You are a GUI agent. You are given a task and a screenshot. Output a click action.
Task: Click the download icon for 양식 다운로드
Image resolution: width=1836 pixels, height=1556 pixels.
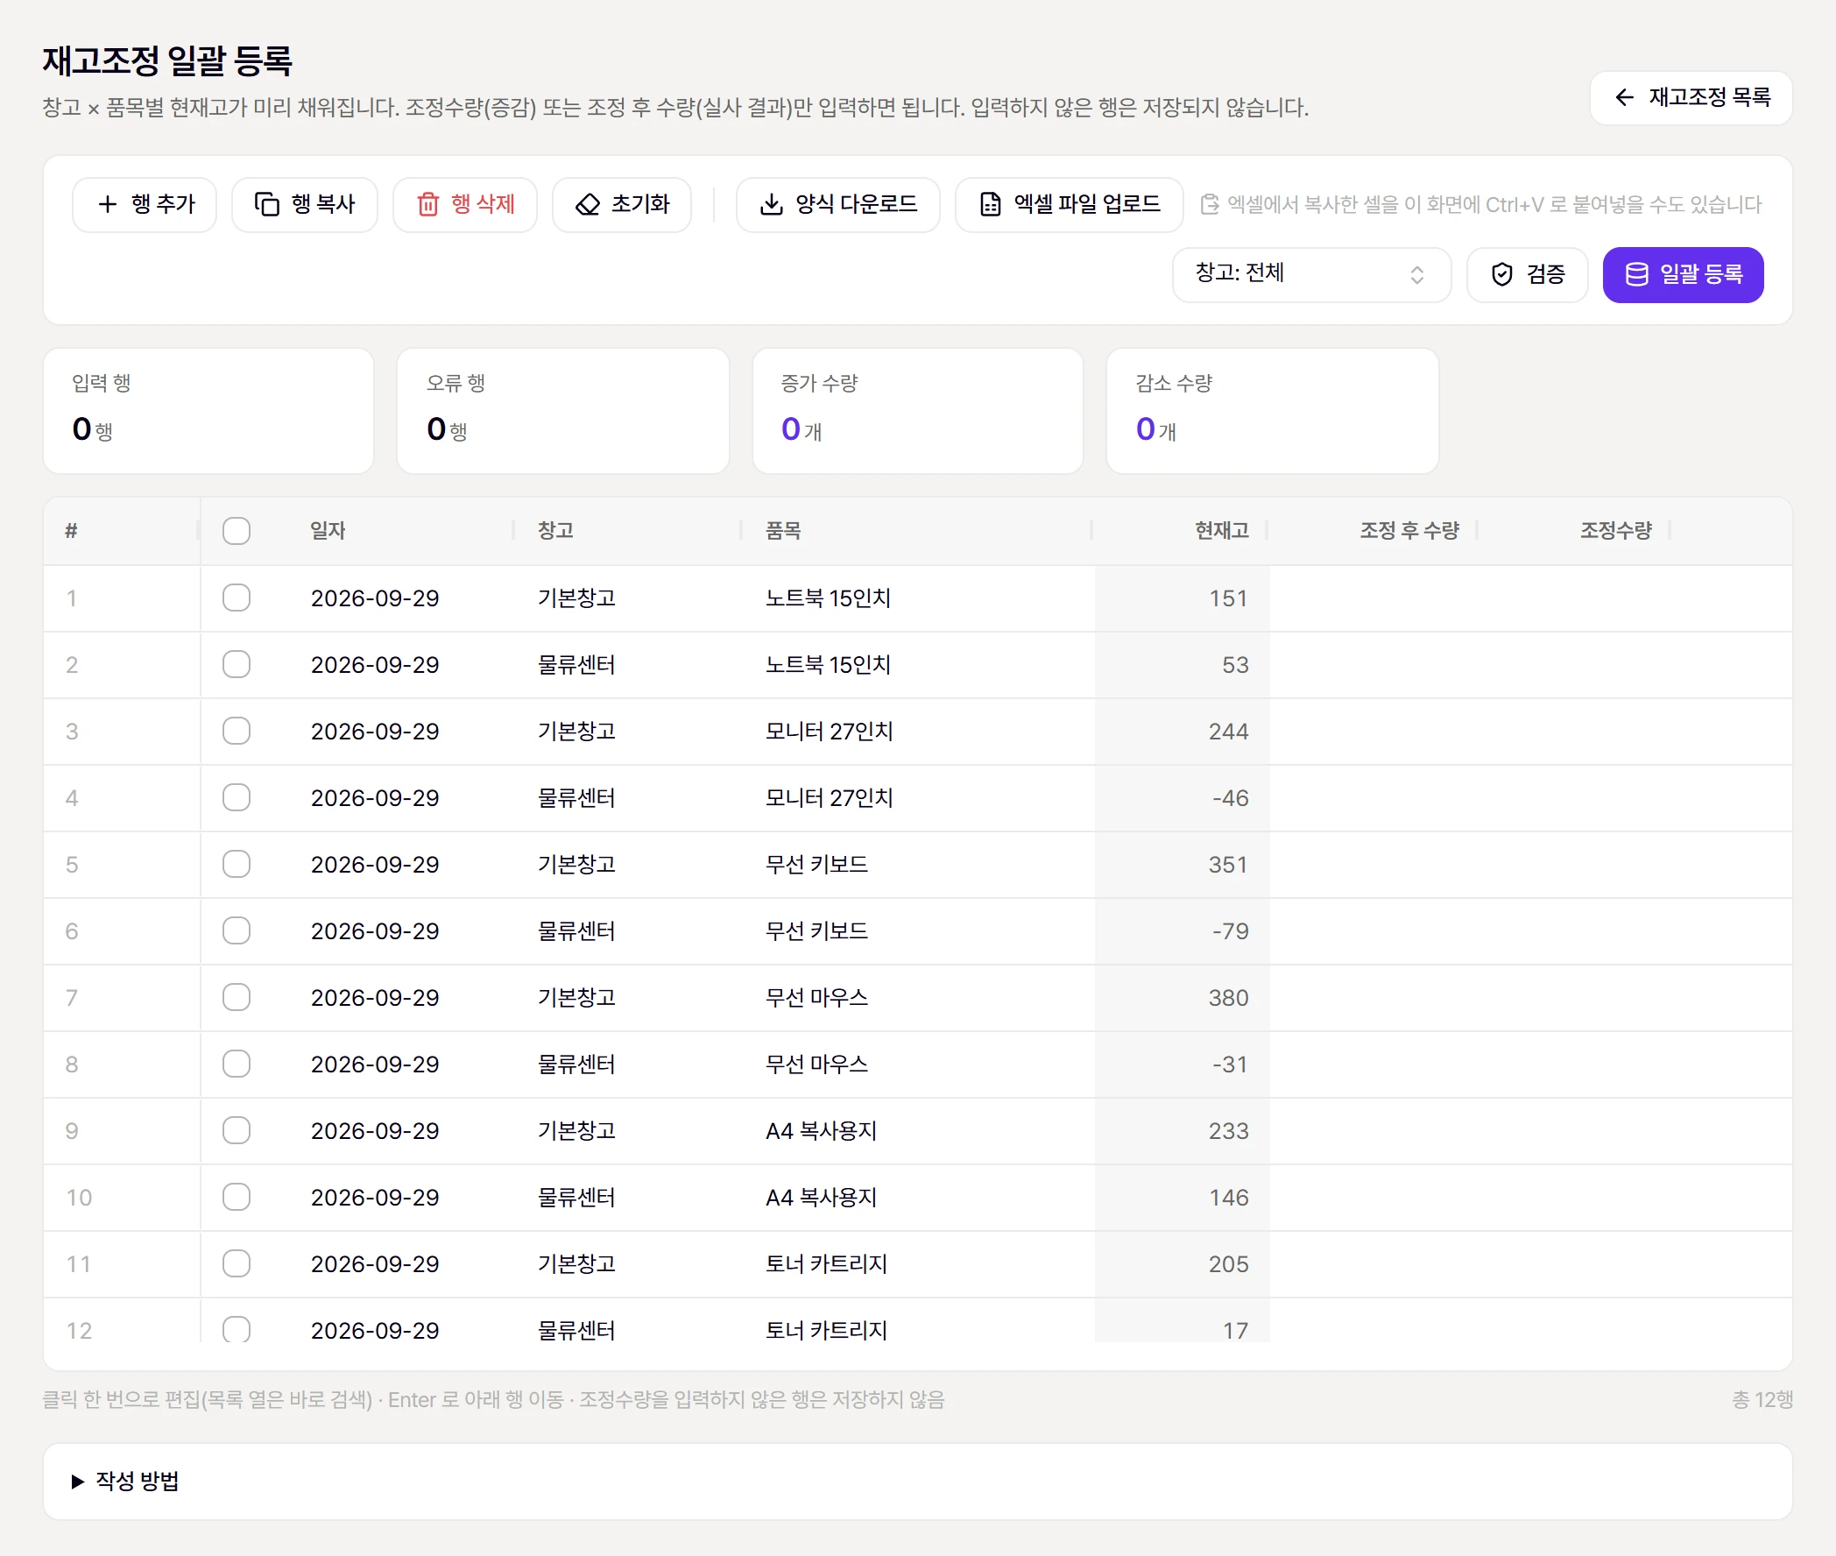point(772,205)
